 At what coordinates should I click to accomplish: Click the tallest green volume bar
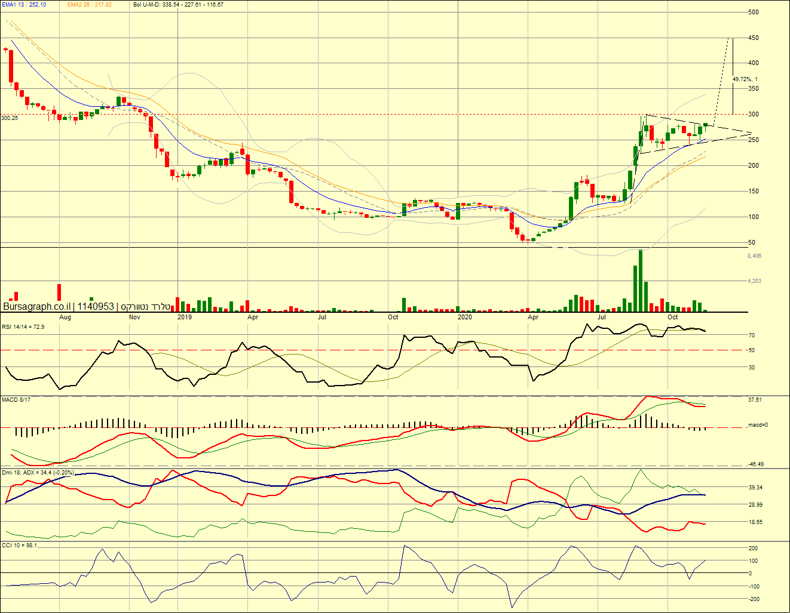(x=640, y=281)
